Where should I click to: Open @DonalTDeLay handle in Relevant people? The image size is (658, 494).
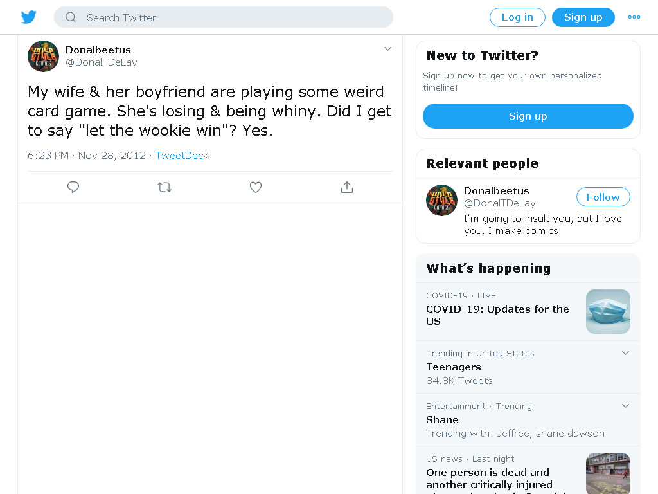[x=499, y=203]
